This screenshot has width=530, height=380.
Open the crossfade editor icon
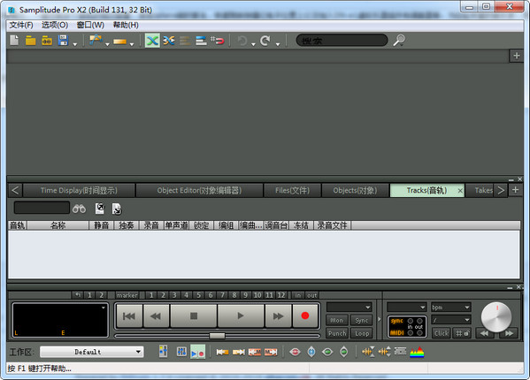pos(169,41)
